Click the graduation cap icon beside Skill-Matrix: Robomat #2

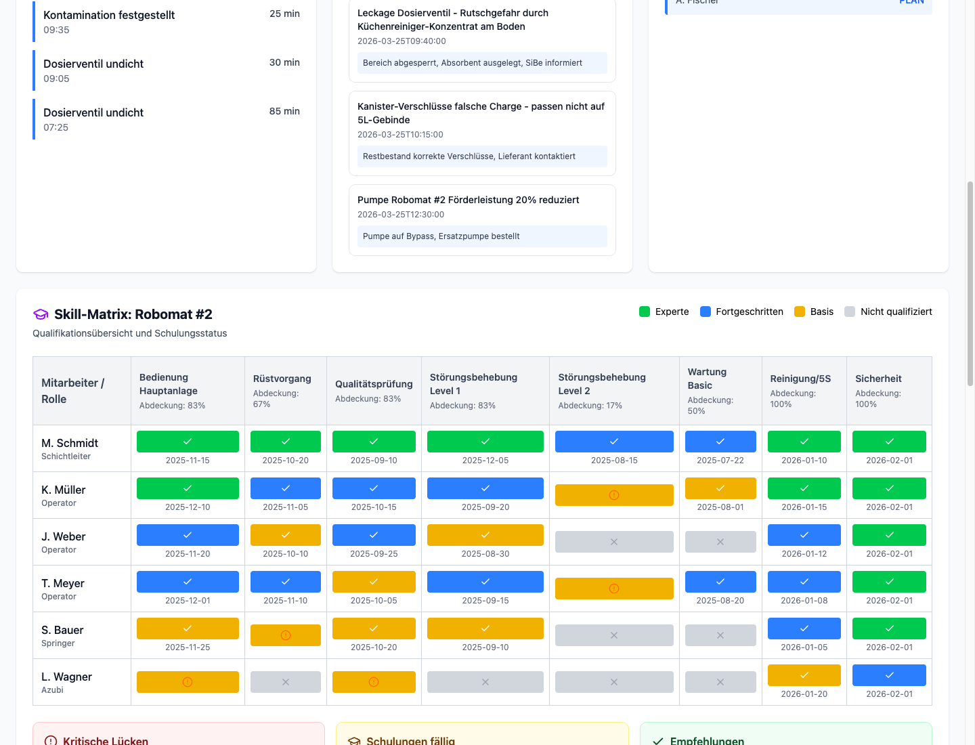(x=41, y=314)
